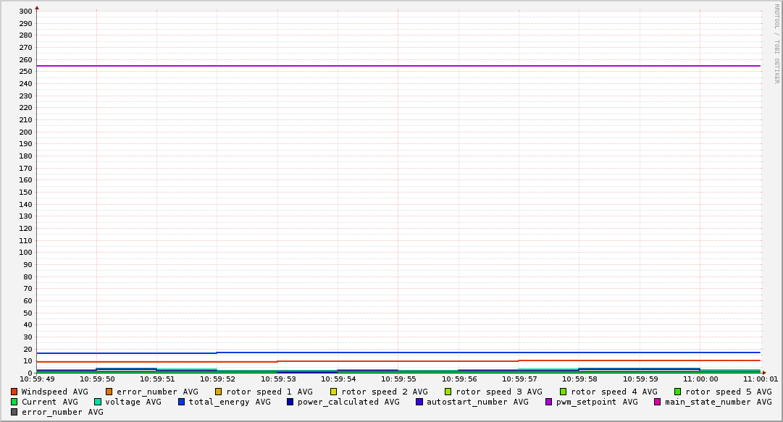Select the rotor speed 3 AVG legend label

click(x=498, y=392)
